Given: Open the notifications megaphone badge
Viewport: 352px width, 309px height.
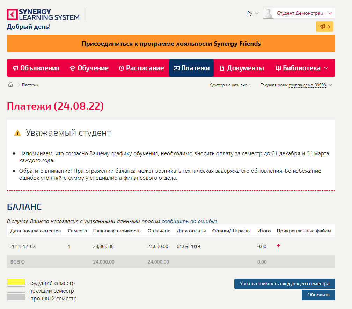Looking at the screenshot, I should pyautogui.click(x=325, y=27).
